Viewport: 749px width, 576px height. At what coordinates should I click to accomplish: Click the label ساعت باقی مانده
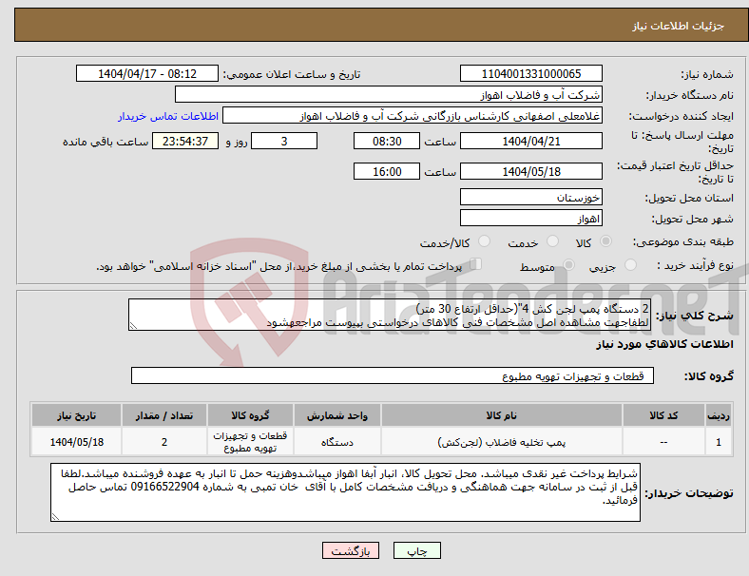coord(106,142)
